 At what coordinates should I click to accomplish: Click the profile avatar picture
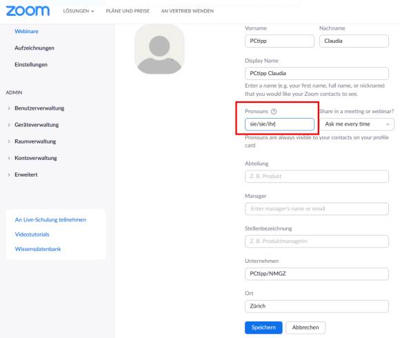[x=159, y=49]
